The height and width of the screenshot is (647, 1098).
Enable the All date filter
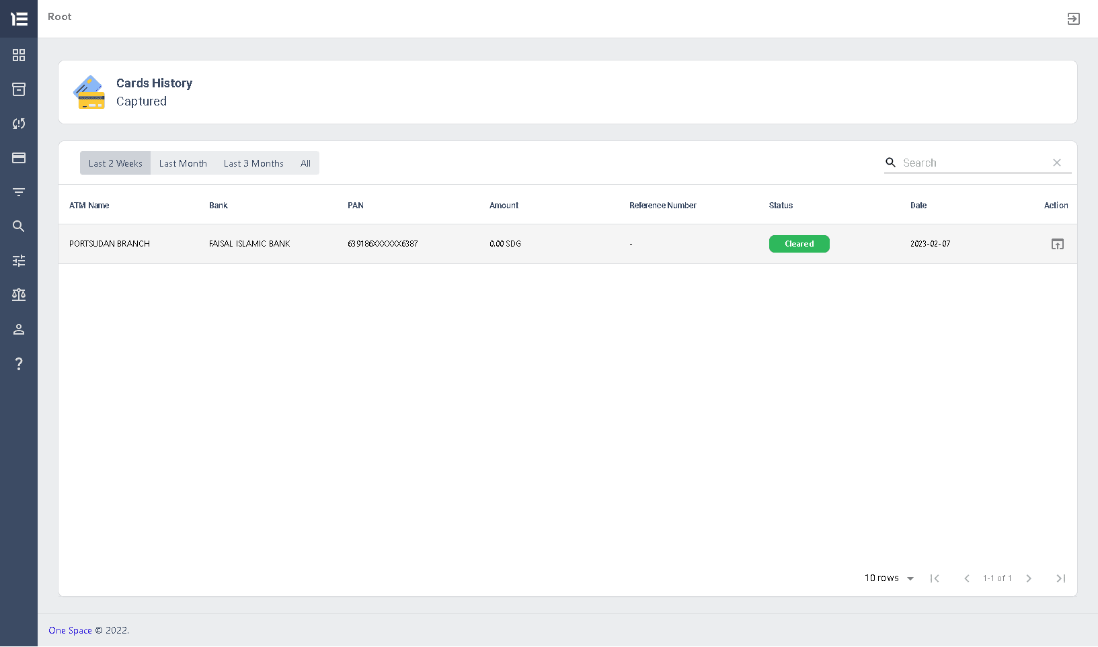(305, 163)
